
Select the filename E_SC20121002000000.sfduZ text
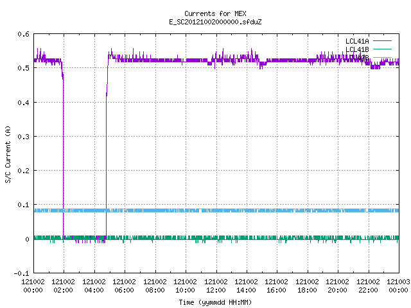215,22
